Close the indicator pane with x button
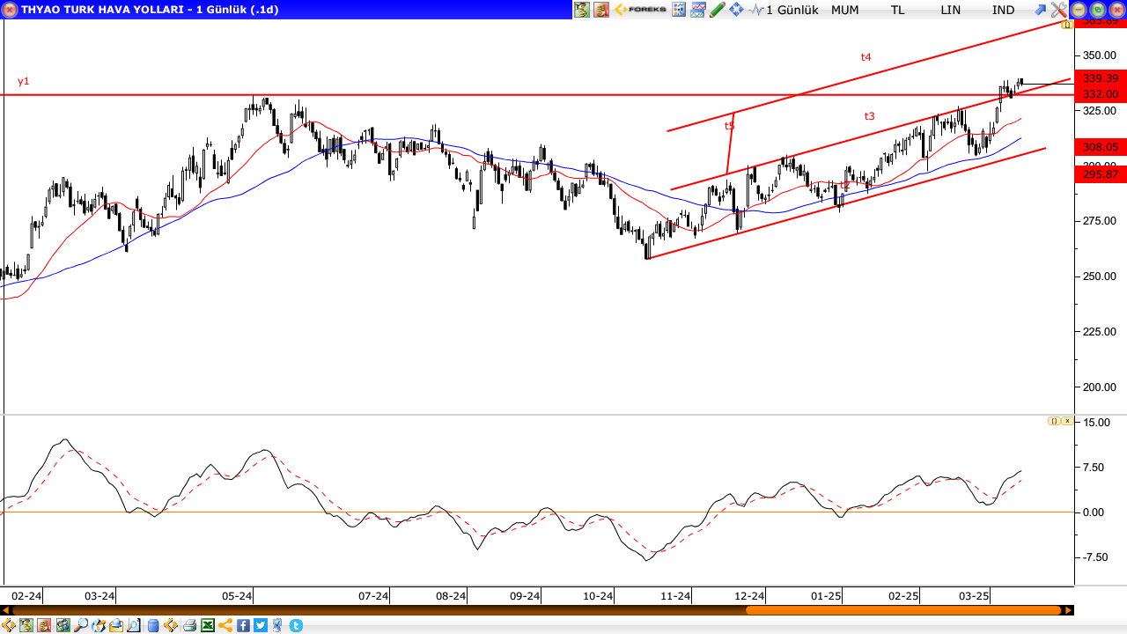 [x=1067, y=421]
